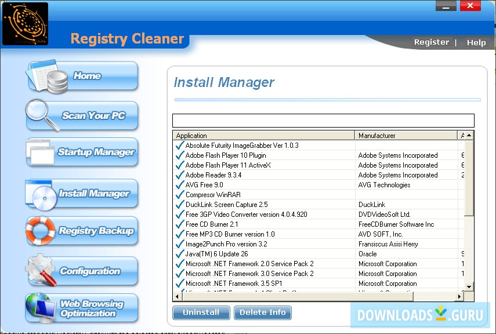Open the Register link

[x=432, y=42]
